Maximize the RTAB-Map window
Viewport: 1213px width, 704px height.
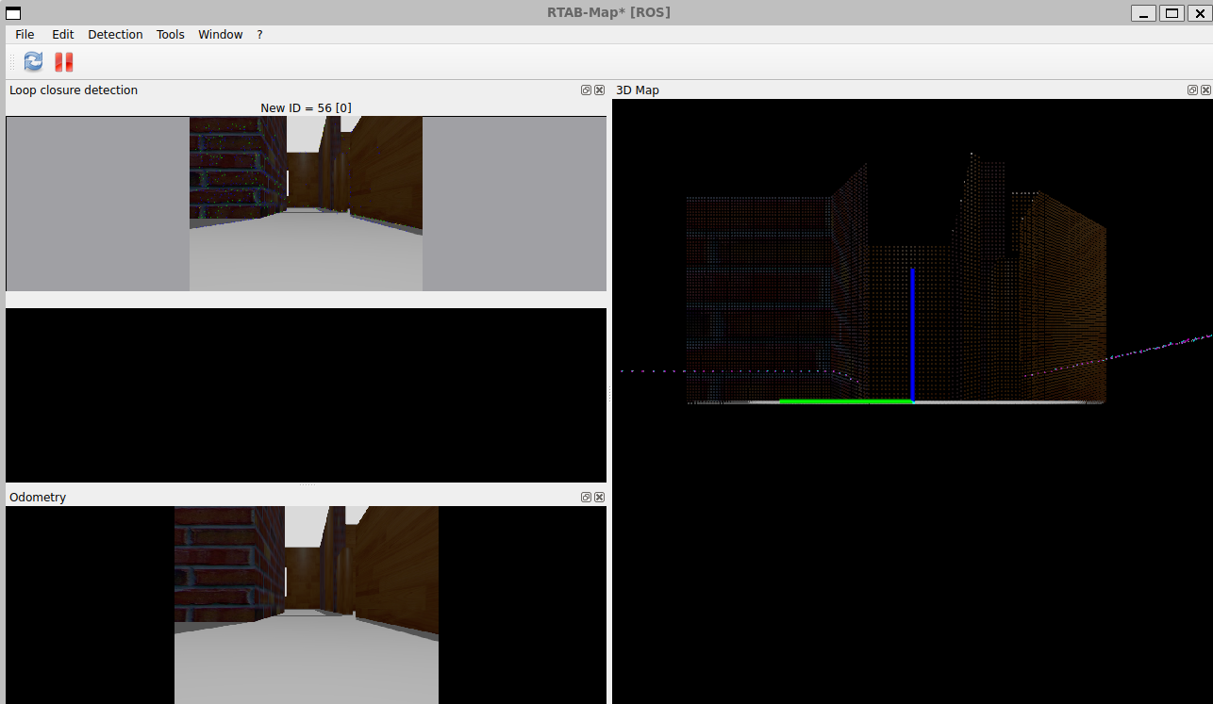click(1171, 13)
